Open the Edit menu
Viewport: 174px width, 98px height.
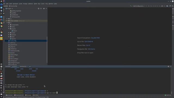click(x=7, y=4)
